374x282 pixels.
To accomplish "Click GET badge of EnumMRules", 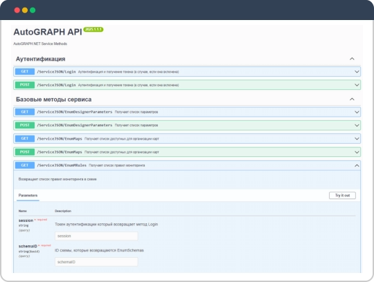I will 25,165.
